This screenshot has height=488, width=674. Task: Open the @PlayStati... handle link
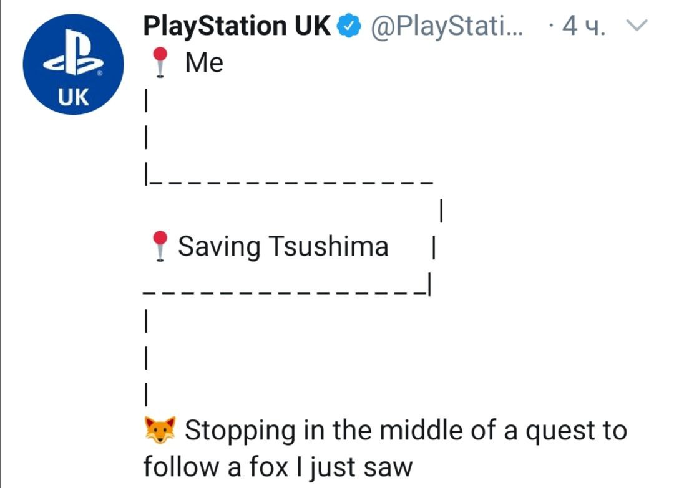447,26
